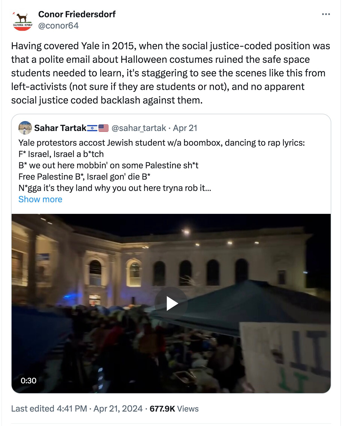This screenshot has height=426, width=344.
Task: Open the @sahar_tartak handle
Action: point(139,128)
